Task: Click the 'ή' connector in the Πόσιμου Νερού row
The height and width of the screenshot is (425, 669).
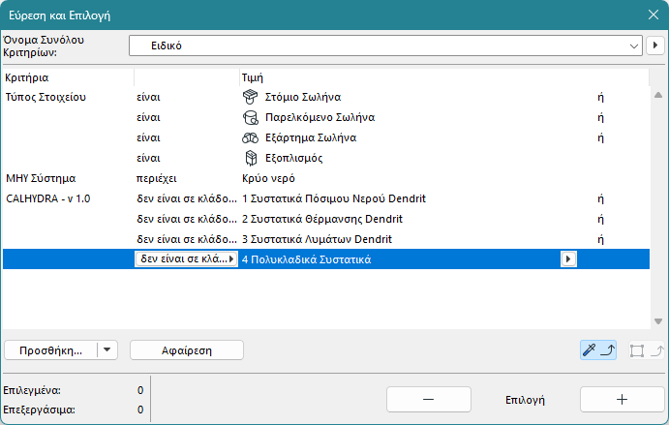Action: [x=600, y=198]
